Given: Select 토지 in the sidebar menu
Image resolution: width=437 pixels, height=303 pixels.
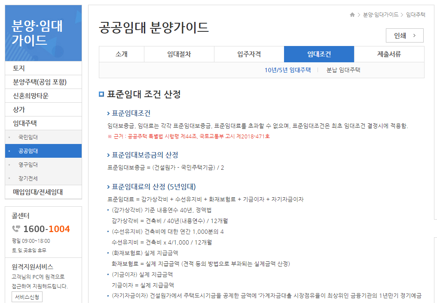Looking at the screenshot, I should pyautogui.click(x=20, y=68).
